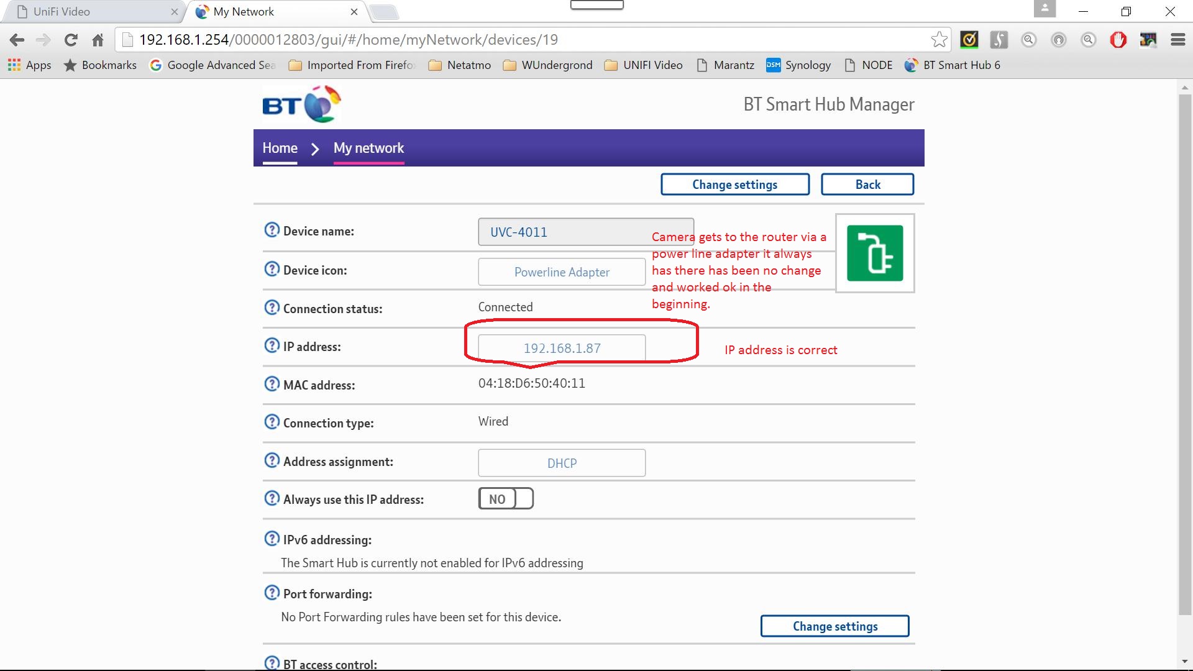
Task: Go to Home in the breadcrumb
Action: click(280, 148)
